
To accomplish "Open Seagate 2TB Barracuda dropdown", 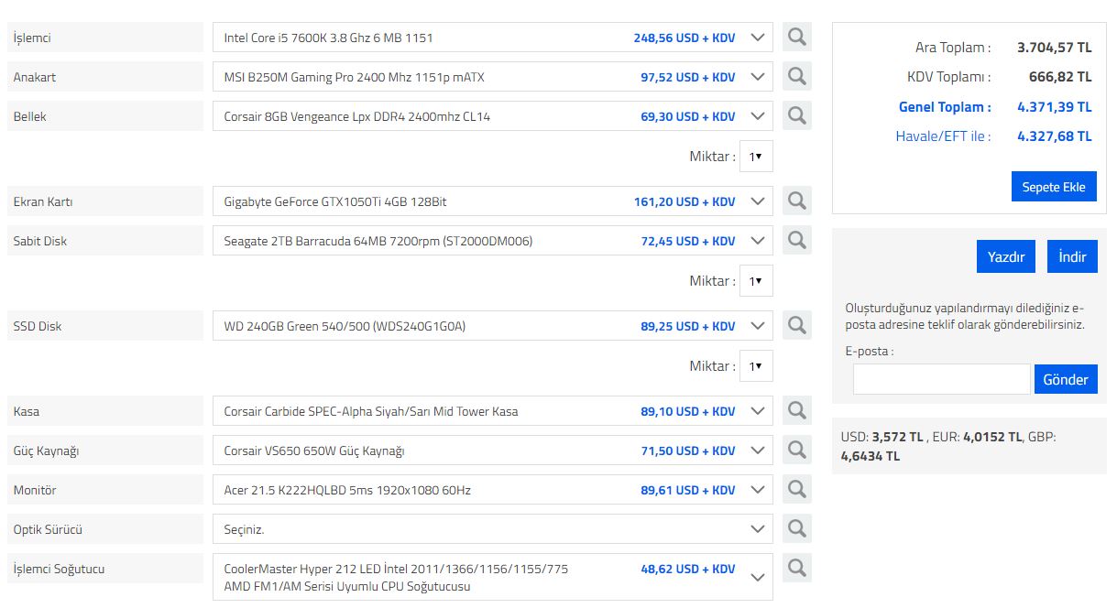I will click(x=493, y=241).
